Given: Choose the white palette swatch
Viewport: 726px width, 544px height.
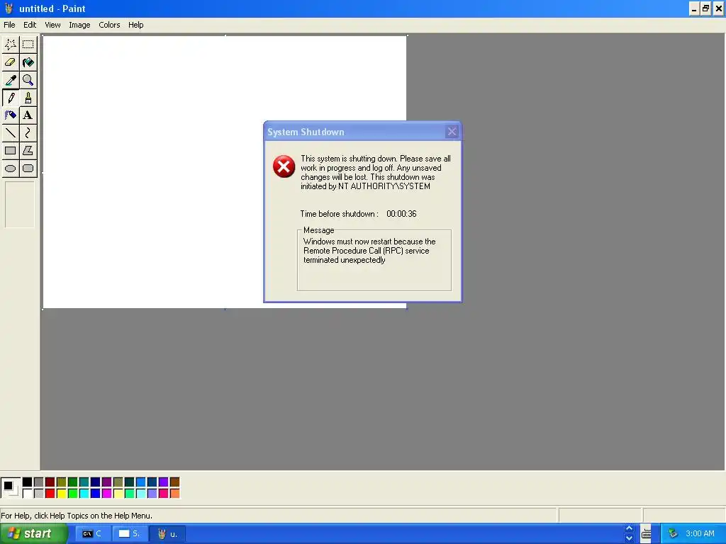Looking at the screenshot, I should coord(28,494).
